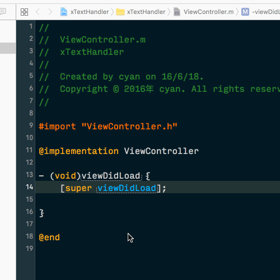Click the '@end' keyword on line 18
Viewport: 280px width, 280px height.
pyautogui.click(x=49, y=237)
